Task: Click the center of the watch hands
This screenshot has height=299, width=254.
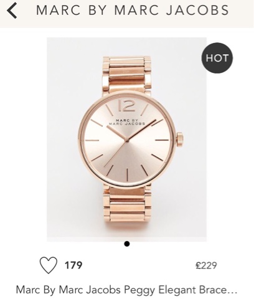Action: pos(127,140)
